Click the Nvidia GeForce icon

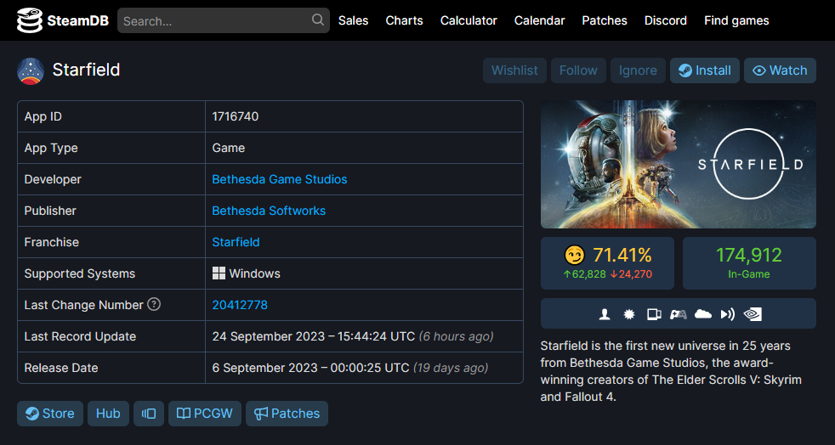[753, 314]
